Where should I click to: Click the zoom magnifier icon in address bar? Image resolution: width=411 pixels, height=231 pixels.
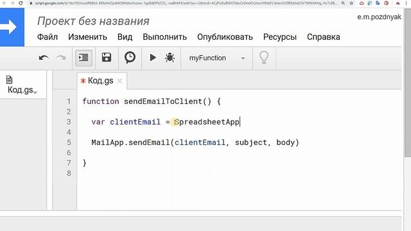(x=343, y=3)
